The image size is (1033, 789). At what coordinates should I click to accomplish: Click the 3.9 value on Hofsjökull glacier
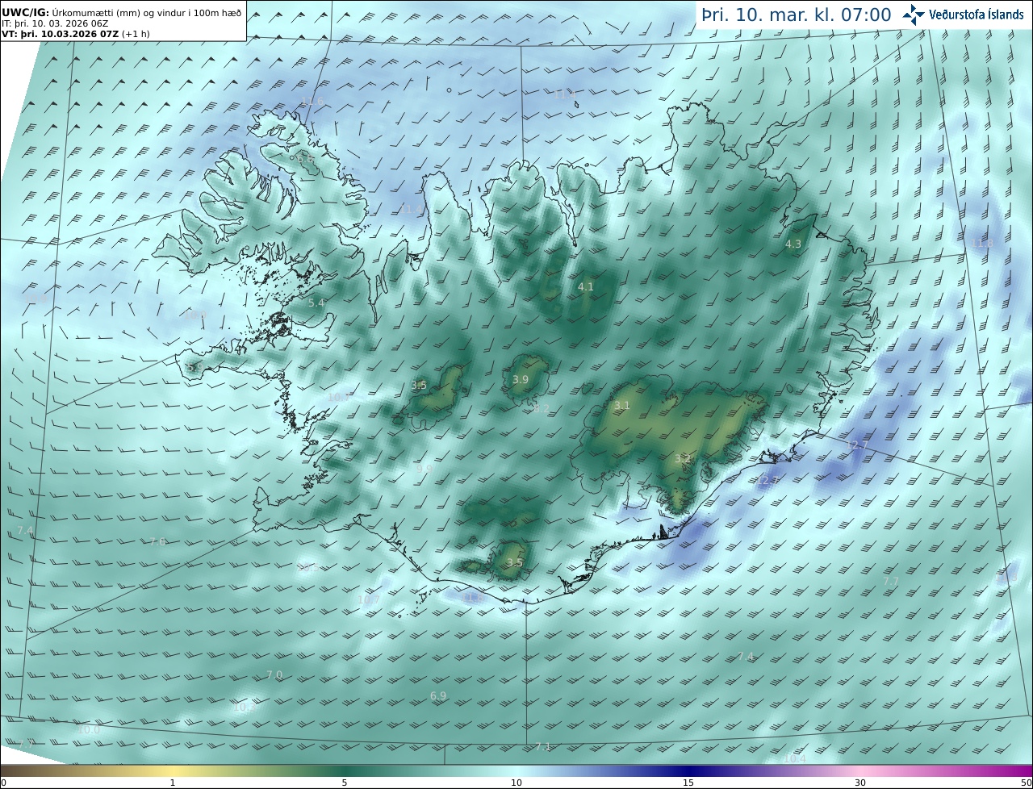point(521,379)
